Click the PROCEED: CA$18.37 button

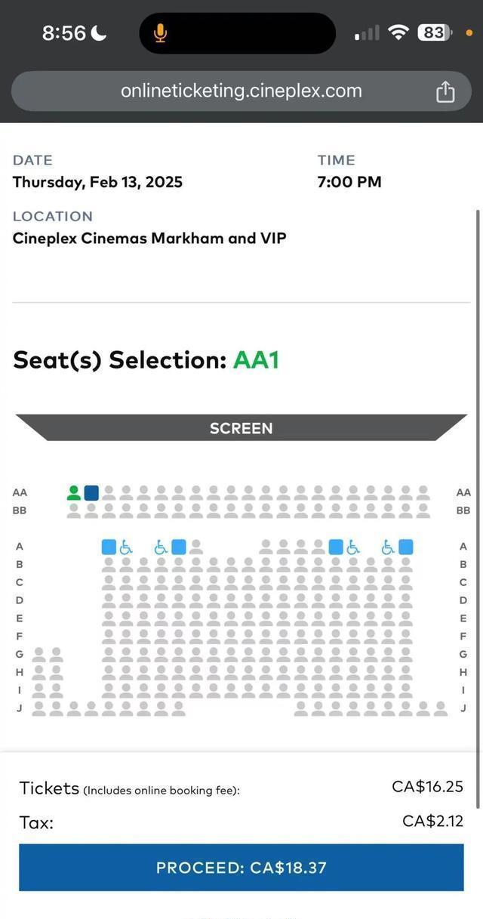click(x=241, y=868)
